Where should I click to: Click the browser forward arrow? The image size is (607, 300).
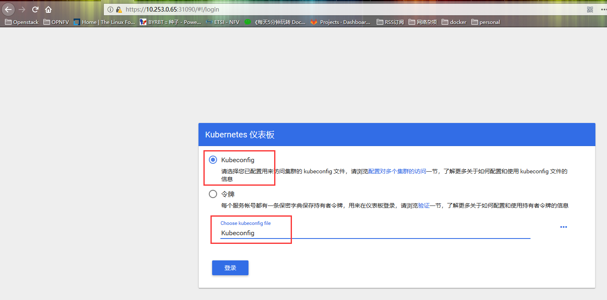pos(22,9)
